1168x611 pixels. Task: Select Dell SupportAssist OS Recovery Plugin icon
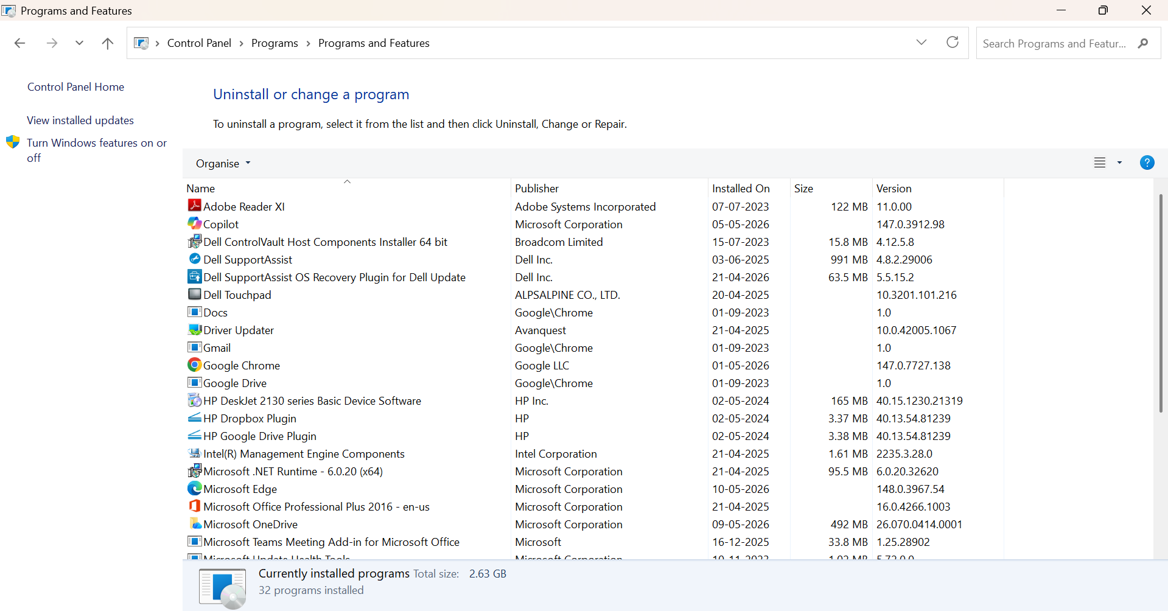tap(194, 276)
